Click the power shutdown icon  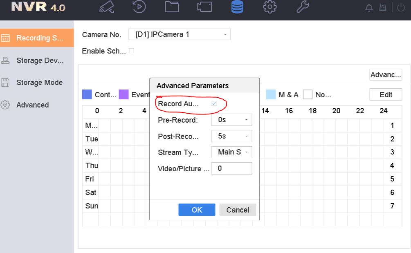[401, 8]
